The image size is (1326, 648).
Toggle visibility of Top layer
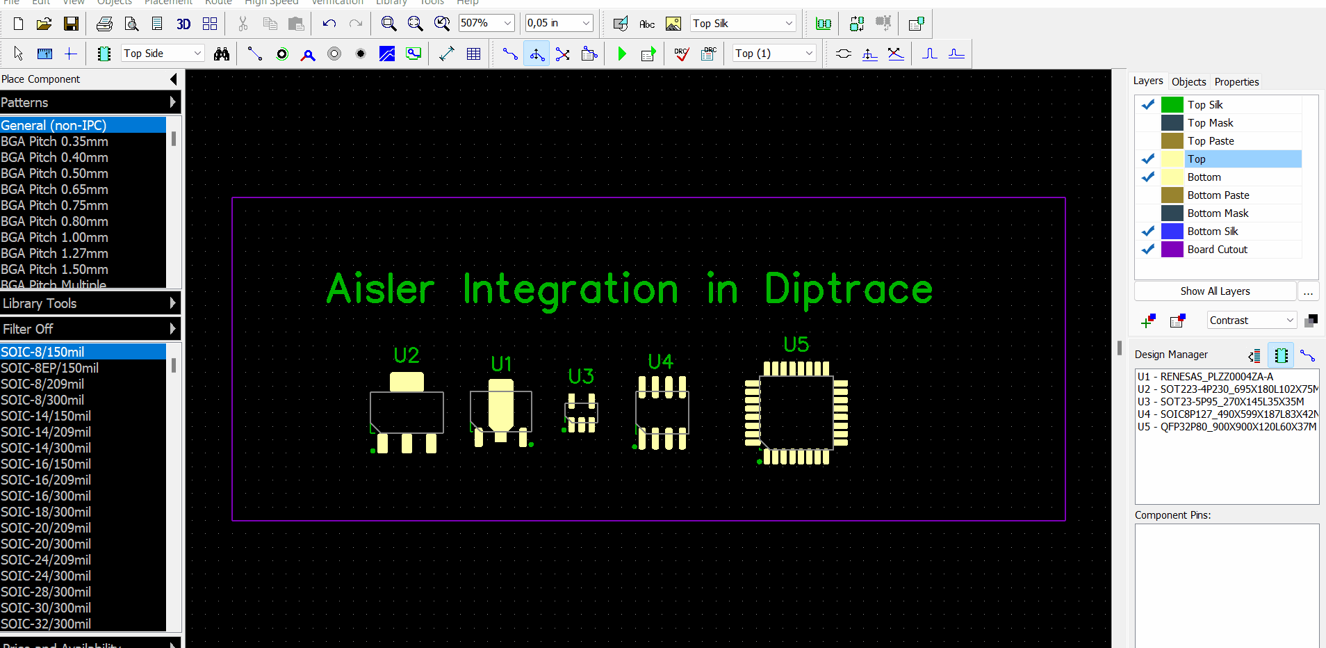[1148, 159]
